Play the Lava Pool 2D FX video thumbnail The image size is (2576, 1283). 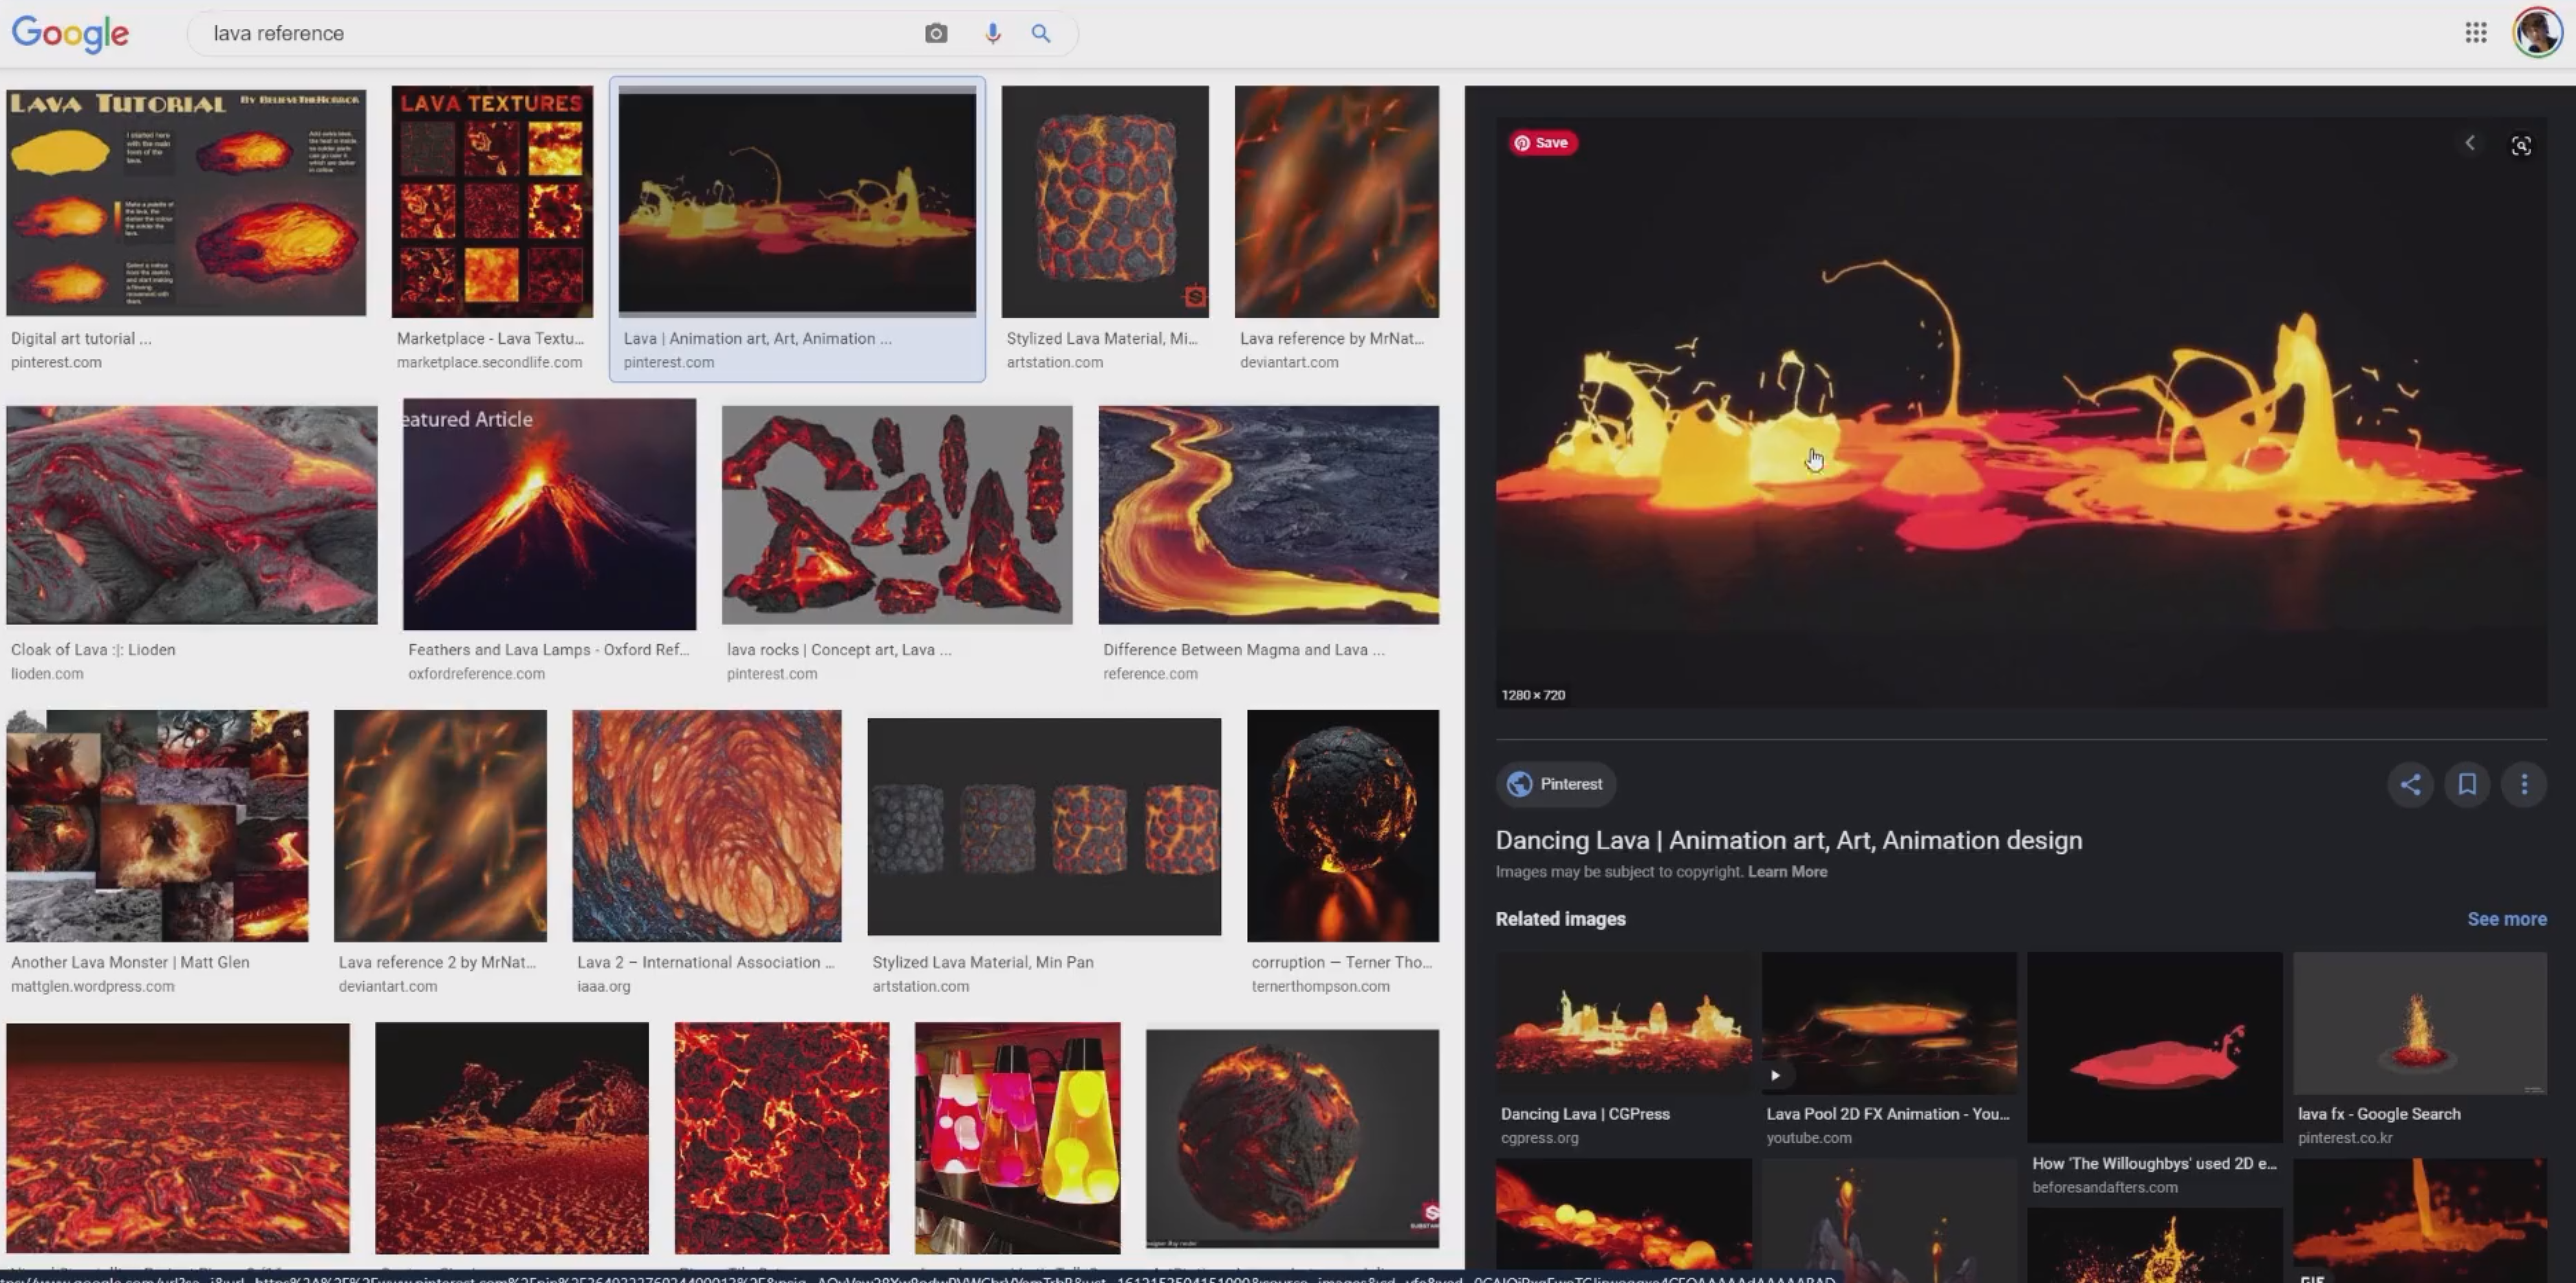point(1888,1023)
